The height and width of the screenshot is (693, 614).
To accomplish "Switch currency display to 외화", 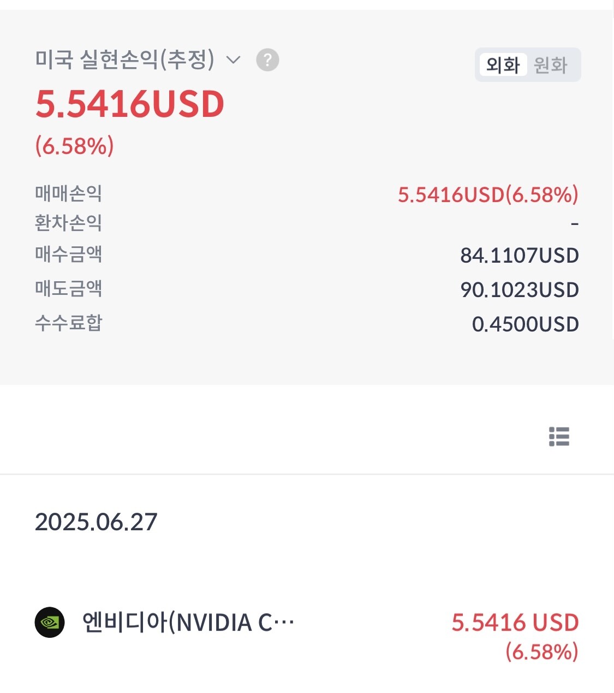I will [x=503, y=65].
